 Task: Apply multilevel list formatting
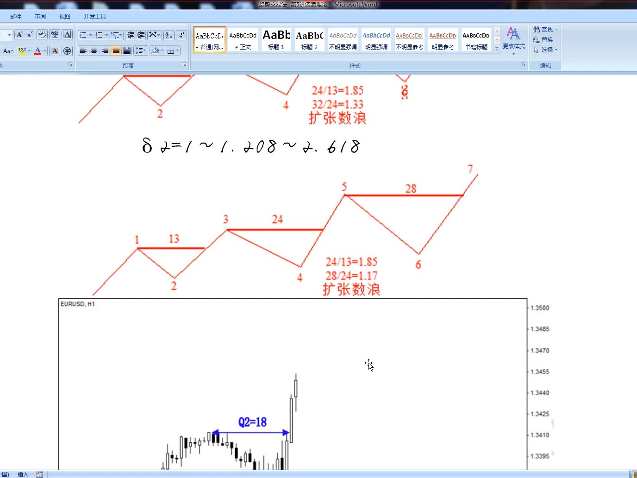pyautogui.click(x=115, y=35)
